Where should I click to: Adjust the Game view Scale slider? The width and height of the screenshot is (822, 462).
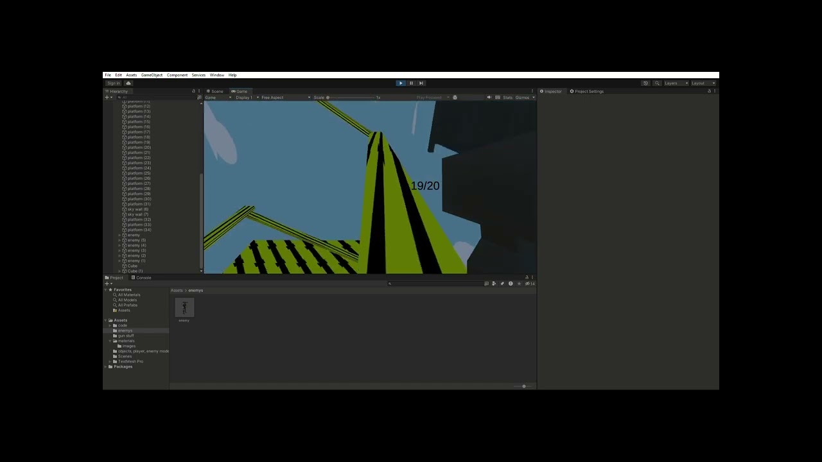coord(351,98)
